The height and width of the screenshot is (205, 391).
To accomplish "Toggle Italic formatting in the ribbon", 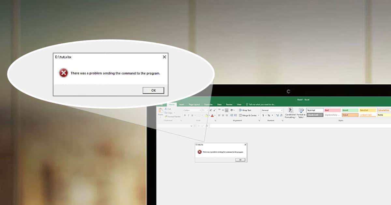I will pos(188,116).
